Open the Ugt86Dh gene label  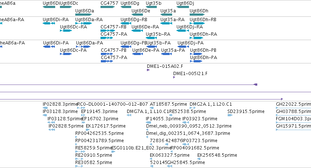(x=199, y=11)
